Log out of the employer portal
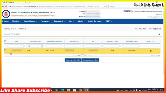 click(x=159, y=14)
